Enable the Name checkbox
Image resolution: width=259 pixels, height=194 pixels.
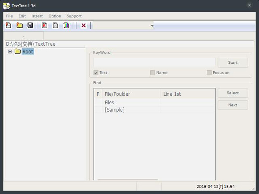pyautogui.click(x=152, y=73)
